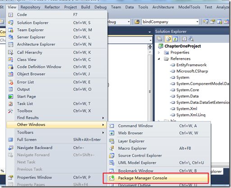Screen dimensions: 231x188
Task: Click the Object Browser menu icon
Action: [x=10, y=74]
